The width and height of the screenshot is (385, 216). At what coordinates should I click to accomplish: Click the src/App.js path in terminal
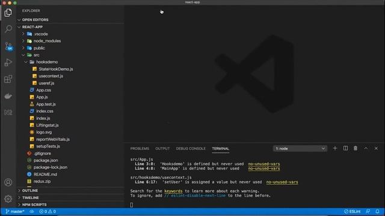pos(142,160)
